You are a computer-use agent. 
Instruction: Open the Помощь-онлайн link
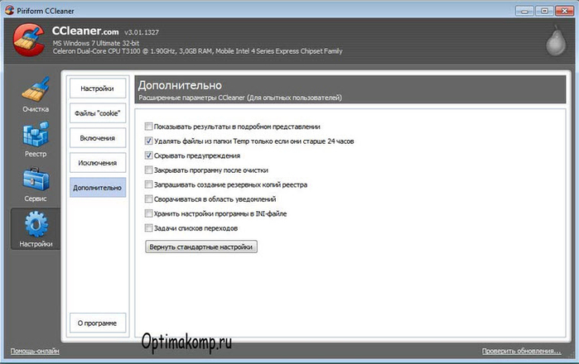tap(35, 351)
